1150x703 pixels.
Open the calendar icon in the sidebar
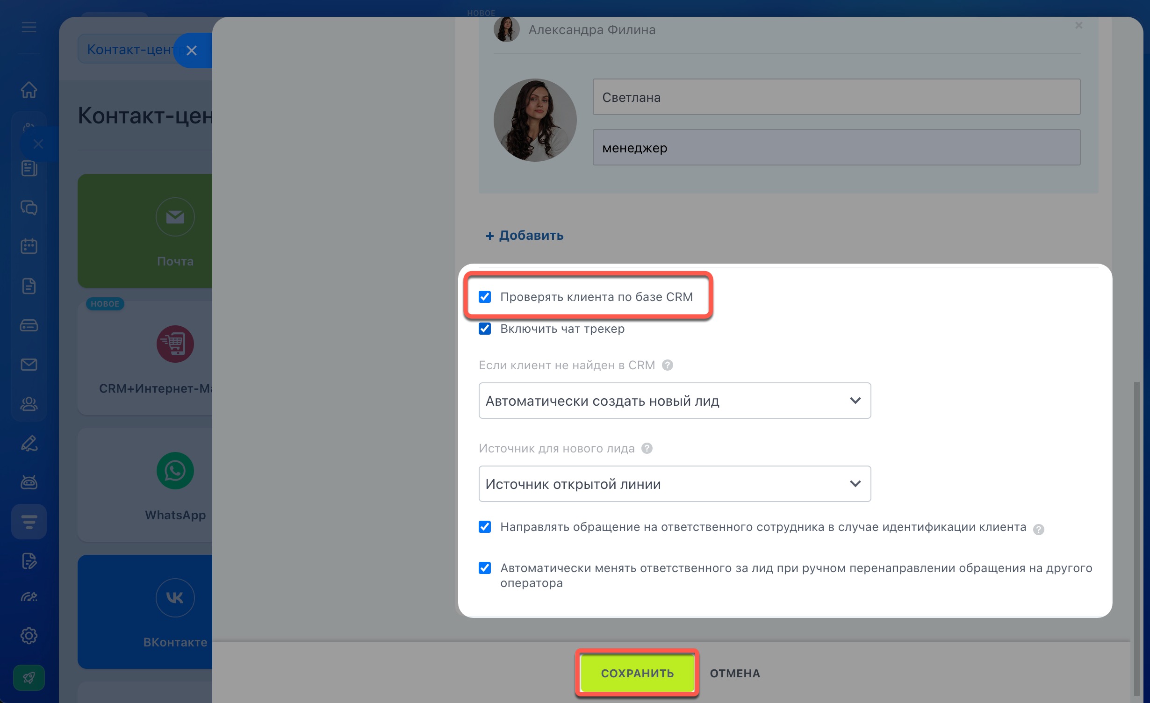coord(29,246)
